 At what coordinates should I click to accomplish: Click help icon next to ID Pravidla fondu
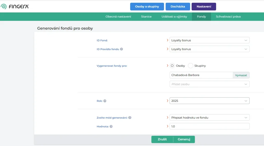[121, 49]
